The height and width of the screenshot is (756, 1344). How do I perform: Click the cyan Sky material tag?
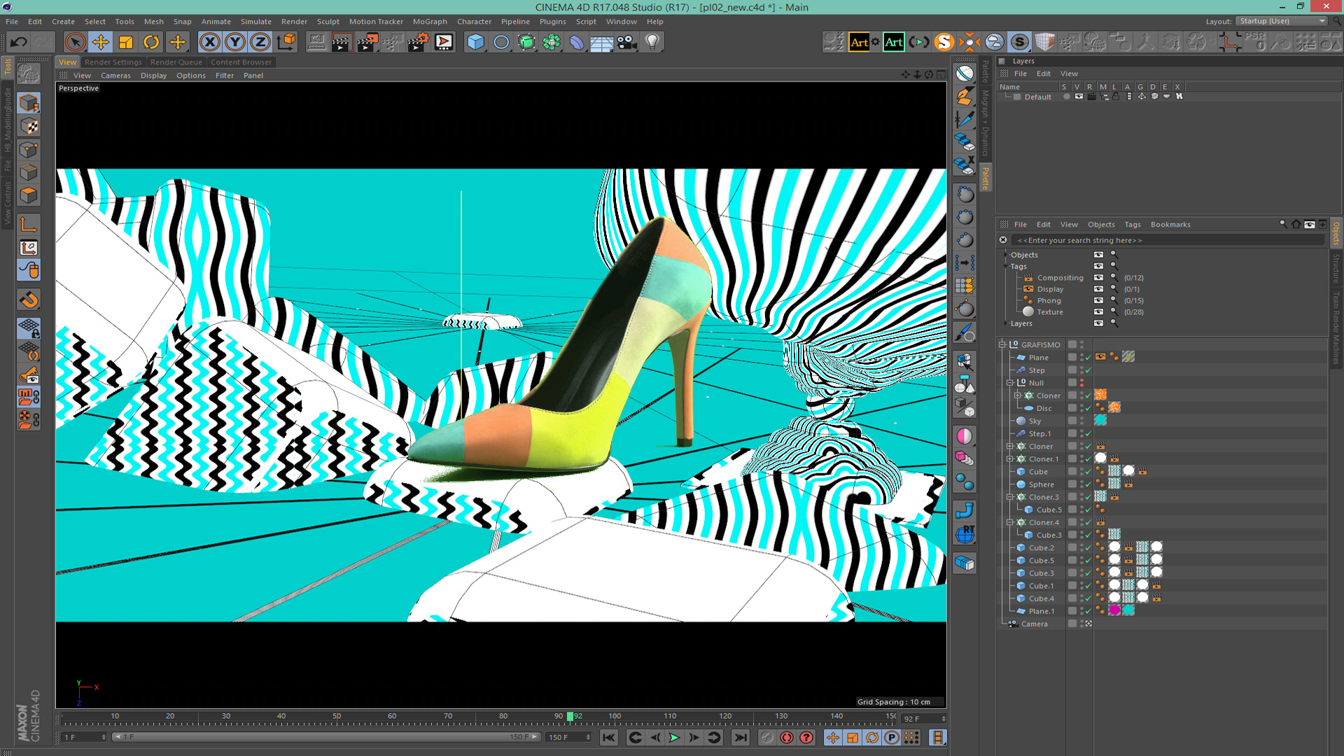[1100, 421]
